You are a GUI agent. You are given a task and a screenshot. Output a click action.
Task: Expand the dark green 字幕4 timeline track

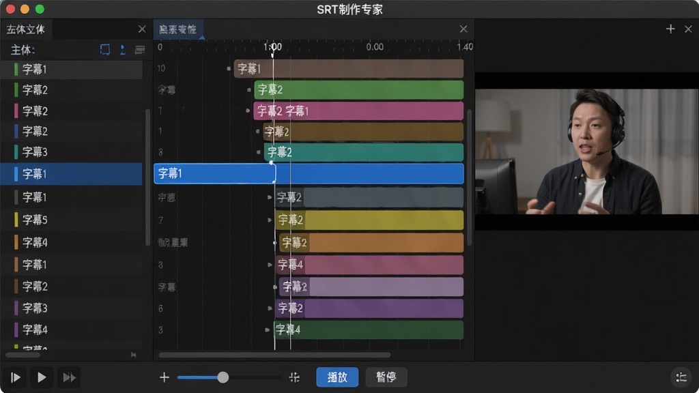click(x=267, y=330)
